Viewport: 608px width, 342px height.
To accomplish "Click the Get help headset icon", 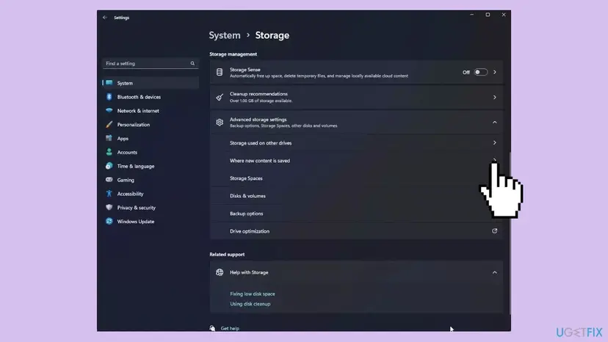I will pos(212,328).
